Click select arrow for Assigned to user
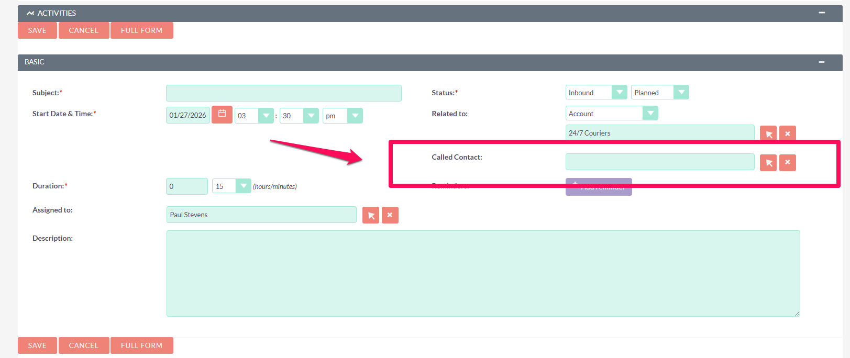Screen dimensions: 850x358 (370, 215)
